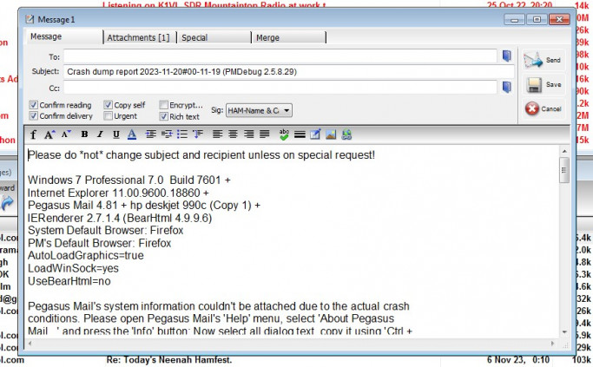Viewport: 593px width, 367px height.
Task: Disable the Rich text checkbox
Action: [x=163, y=115]
